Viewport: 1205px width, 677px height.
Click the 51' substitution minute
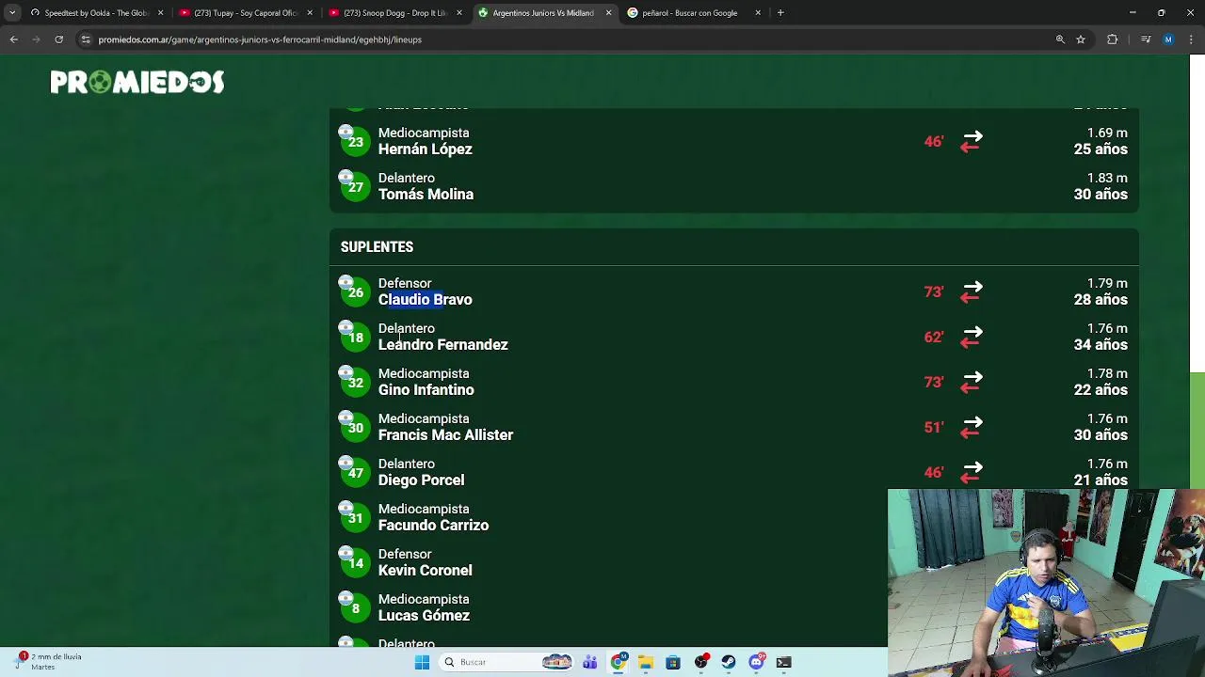click(934, 427)
